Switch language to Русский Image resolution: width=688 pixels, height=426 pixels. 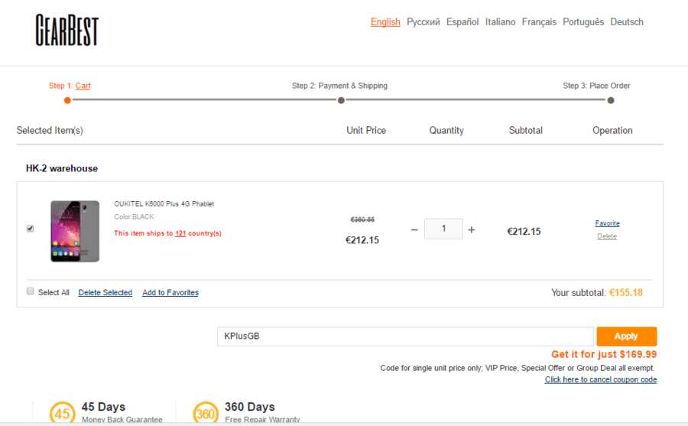424,22
